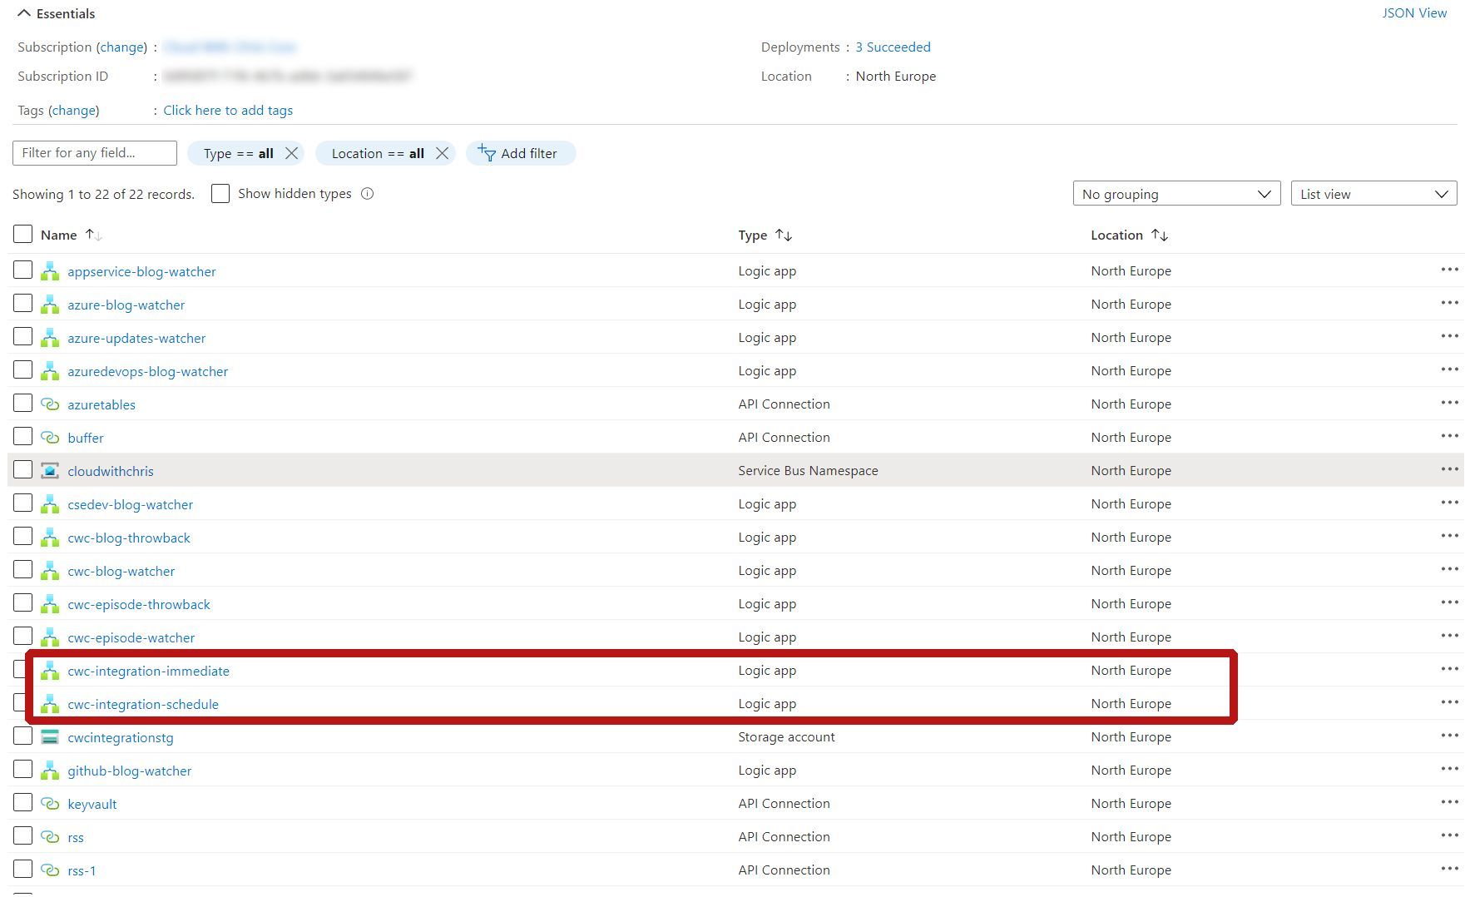Click the keyvault API connection icon
The height and width of the screenshot is (897, 1465).
50,804
